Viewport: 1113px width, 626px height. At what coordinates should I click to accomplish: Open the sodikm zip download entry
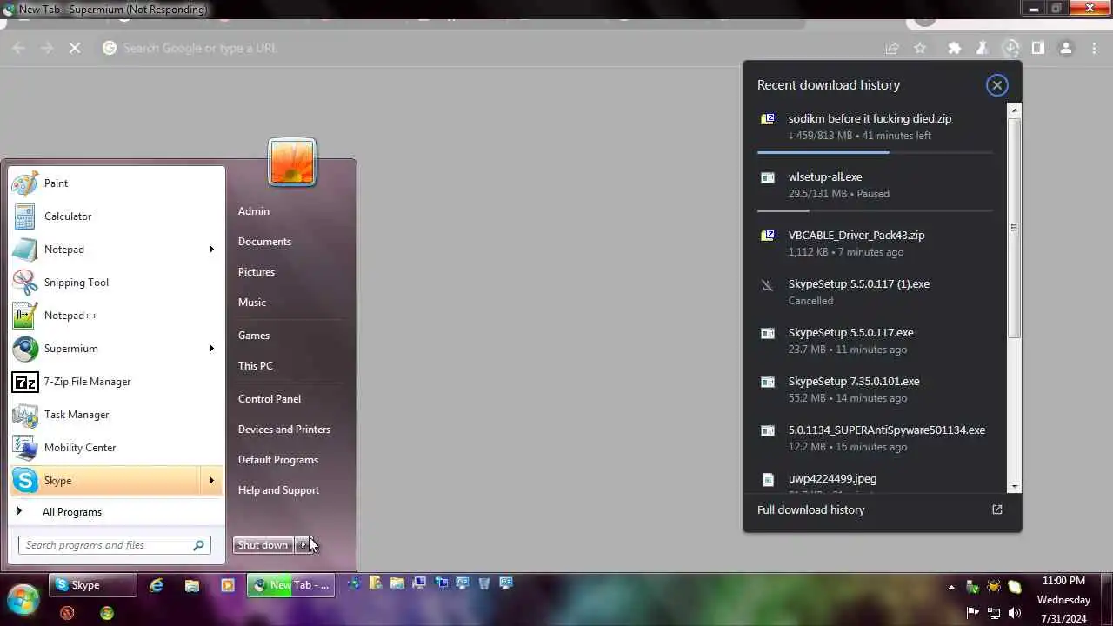(x=876, y=129)
